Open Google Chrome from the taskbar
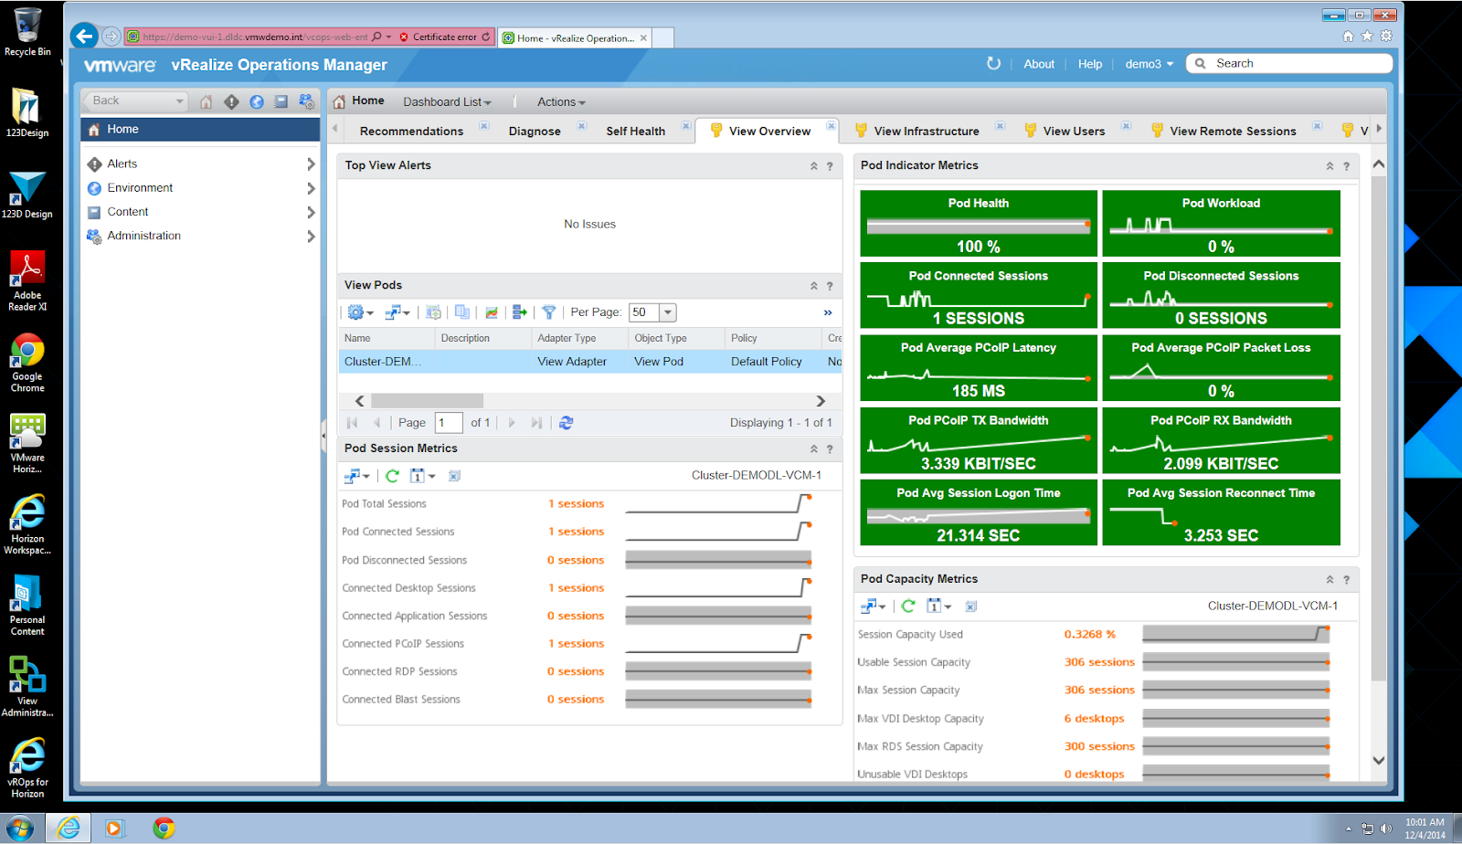This screenshot has width=1462, height=844. click(x=164, y=828)
